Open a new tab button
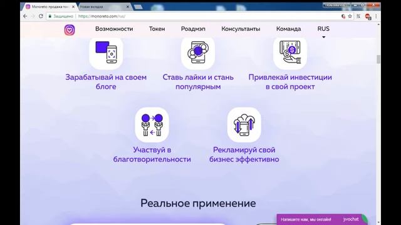This screenshot has width=401, height=225. [x=138, y=7]
